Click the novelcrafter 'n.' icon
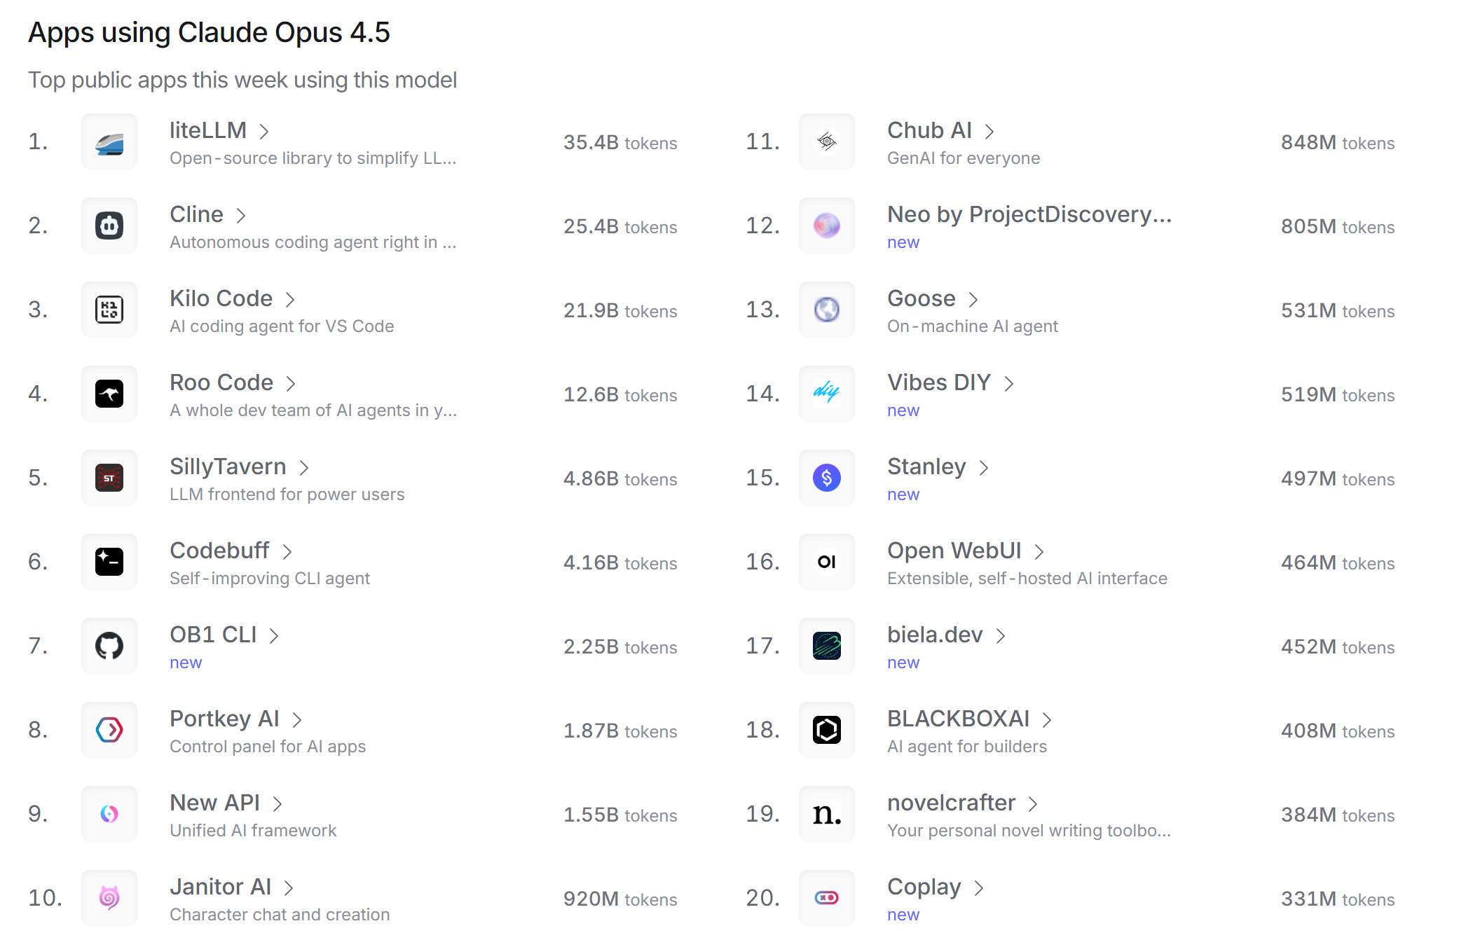The width and height of the screenshot is (1459, 947). [827, 815]
